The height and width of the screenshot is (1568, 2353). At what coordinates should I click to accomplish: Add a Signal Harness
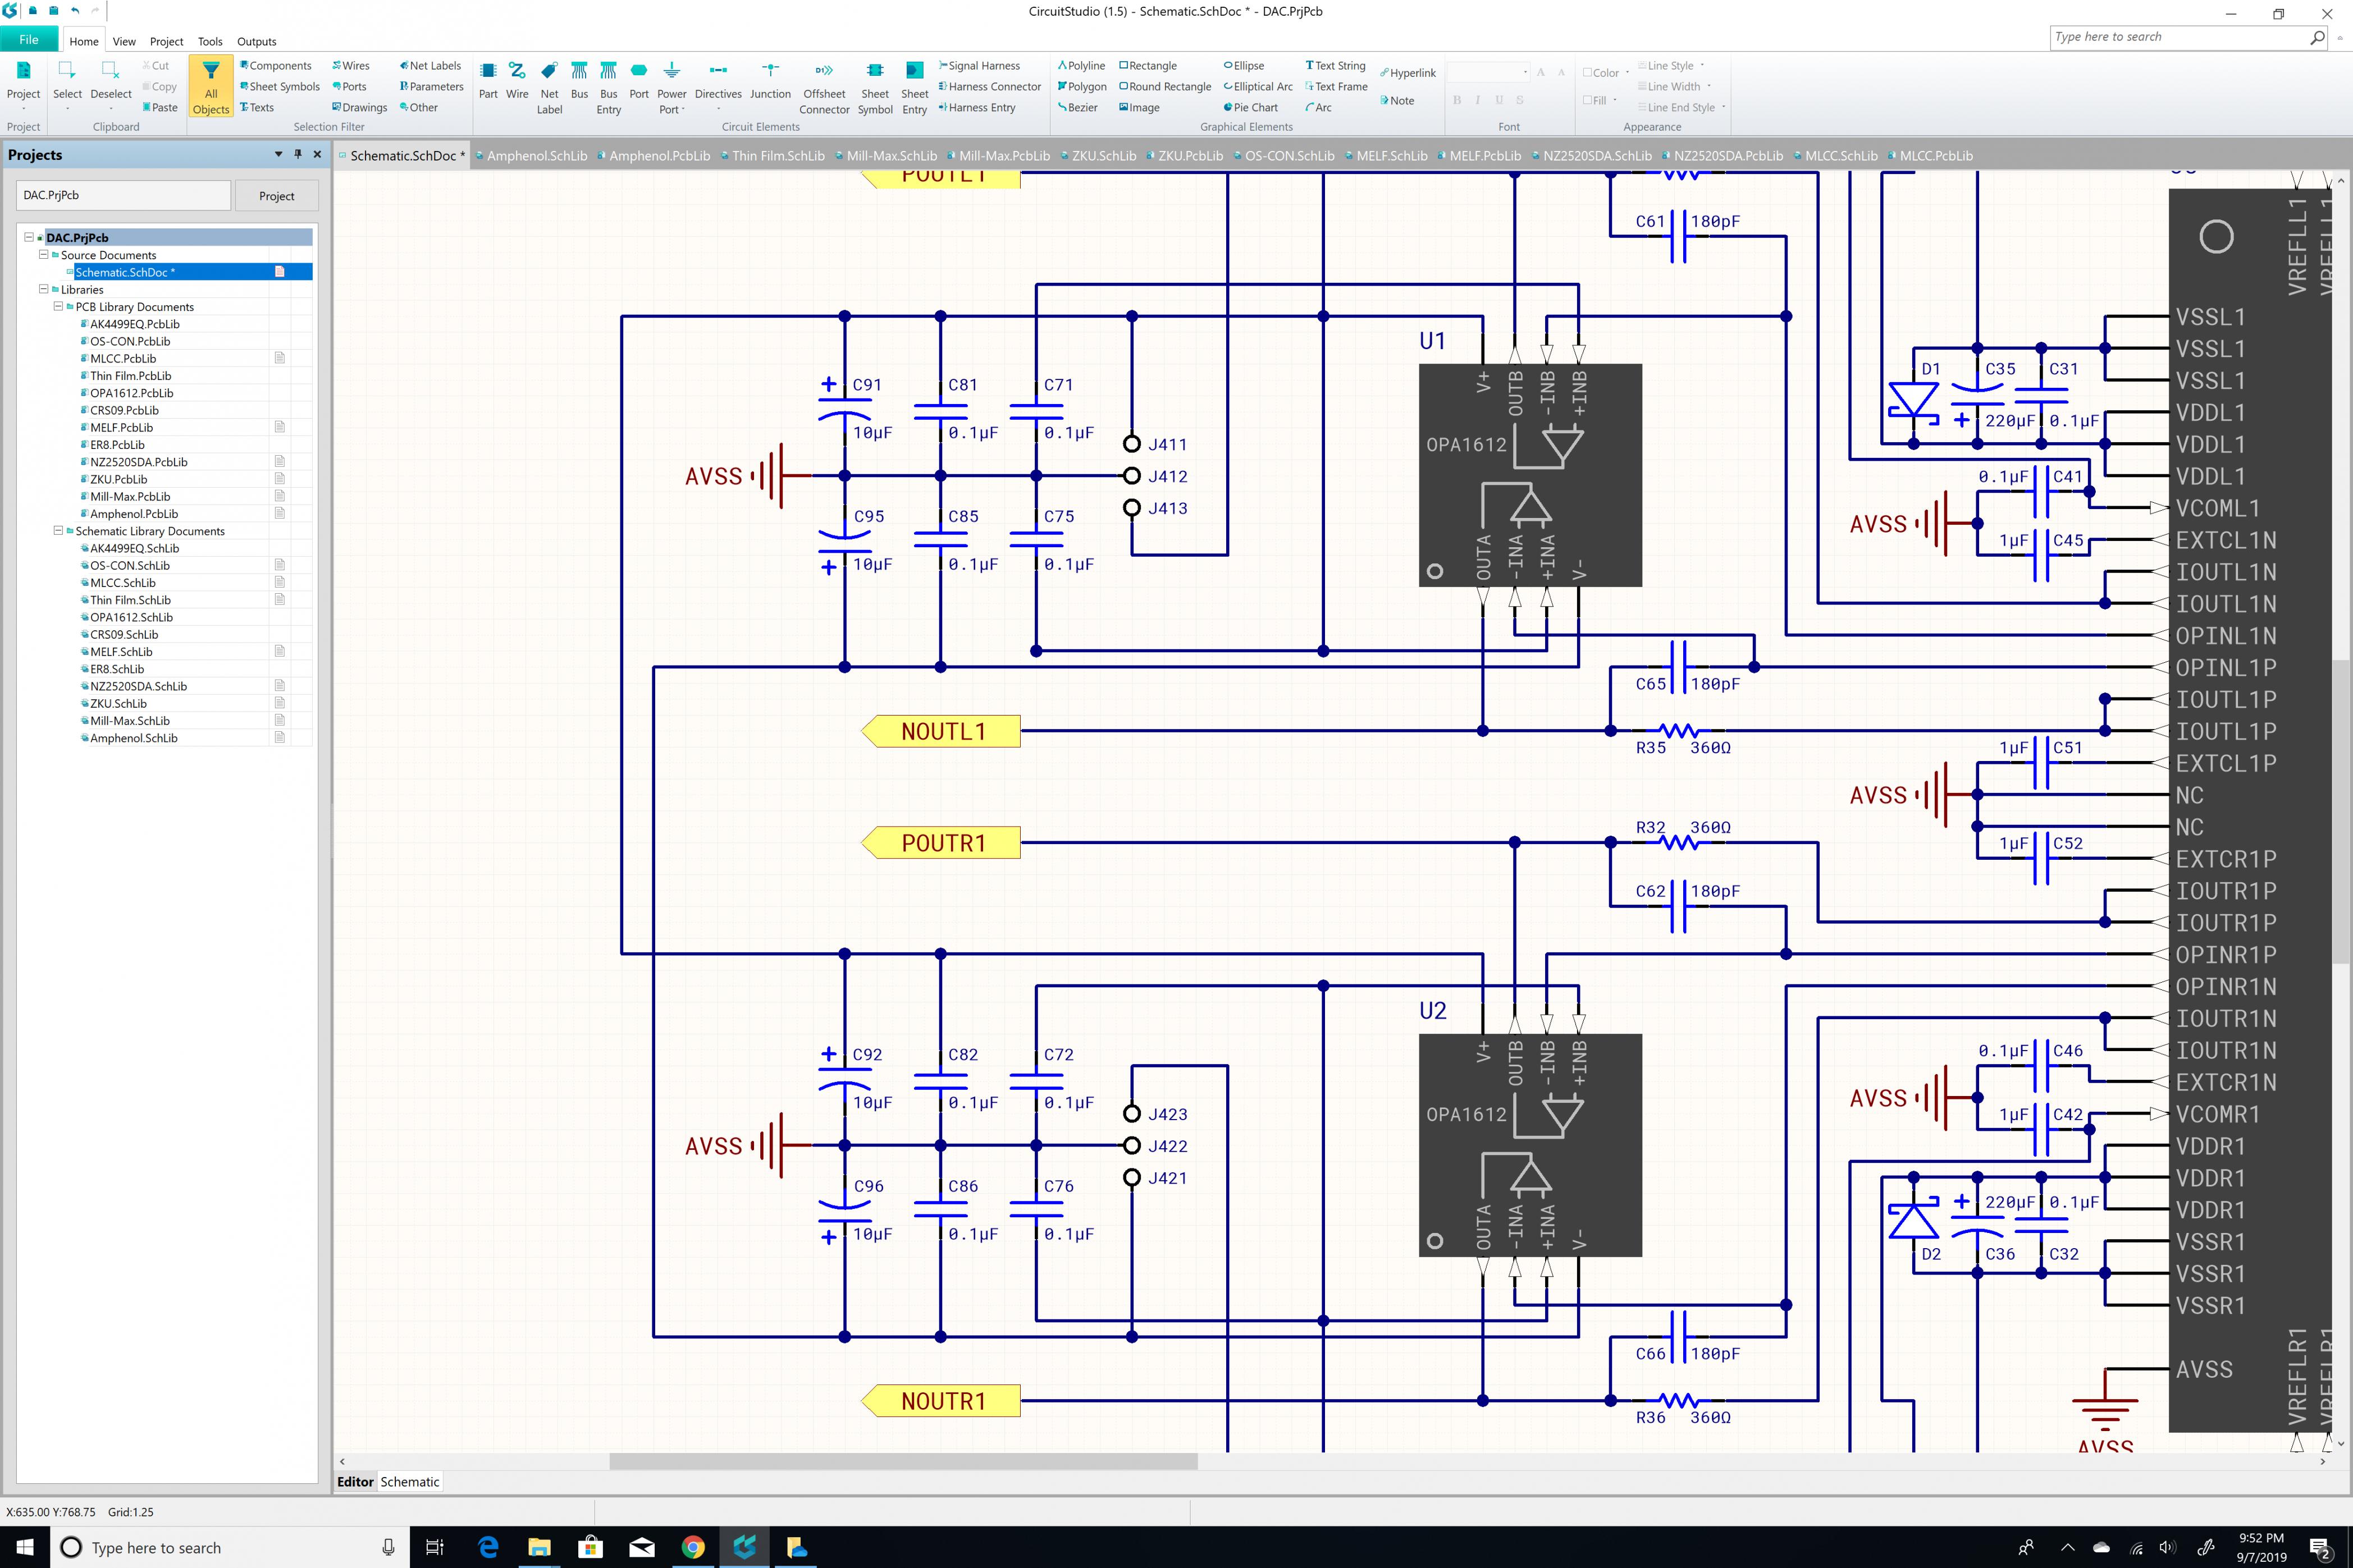pos(979,66)
